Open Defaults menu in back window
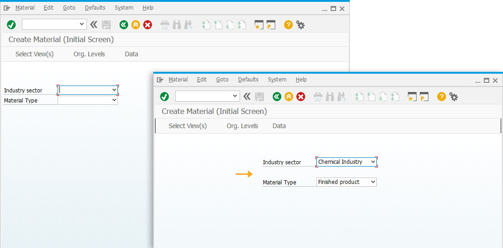 tap(95, 8)
